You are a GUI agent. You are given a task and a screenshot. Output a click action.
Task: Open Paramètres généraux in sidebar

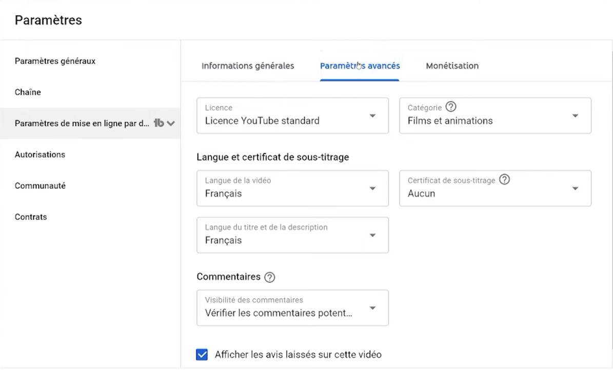(x=55, y=61)
